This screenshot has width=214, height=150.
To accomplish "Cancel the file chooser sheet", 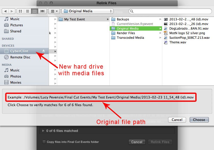I will tap(177, 120).
